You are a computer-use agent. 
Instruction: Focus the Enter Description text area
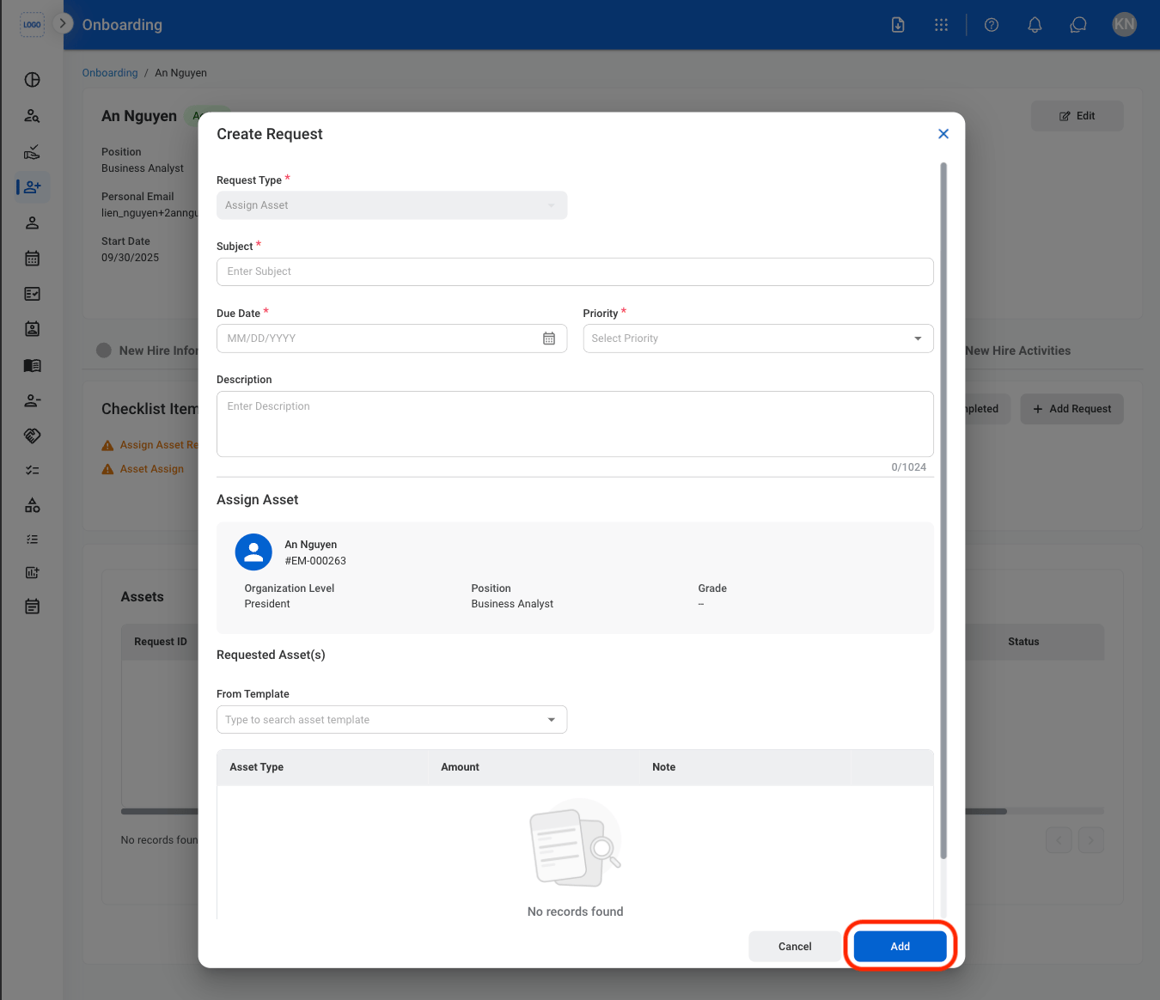(575, 424)
